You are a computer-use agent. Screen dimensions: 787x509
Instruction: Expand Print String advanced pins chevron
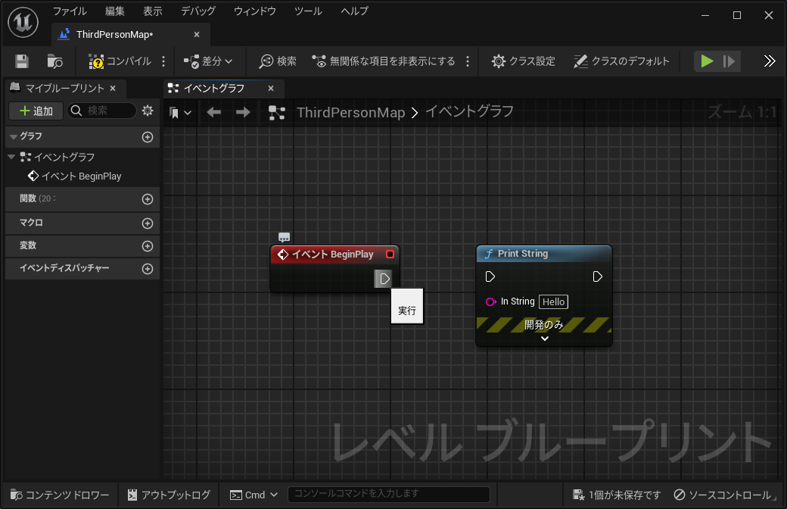coord(545,339)
